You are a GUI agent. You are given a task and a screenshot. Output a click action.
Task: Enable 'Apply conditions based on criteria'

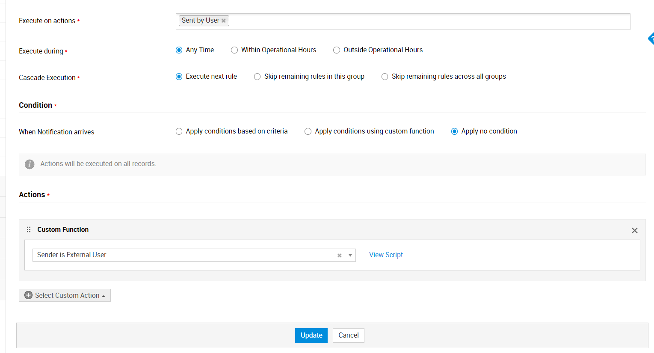tap(179, 131)
